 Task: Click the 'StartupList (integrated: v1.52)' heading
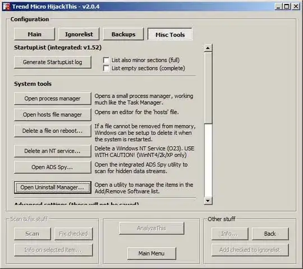[x=58, y=48]
